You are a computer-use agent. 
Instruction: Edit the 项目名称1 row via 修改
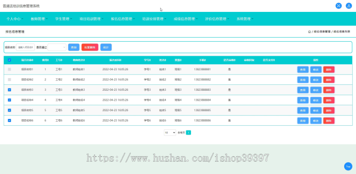coord(316,70)
